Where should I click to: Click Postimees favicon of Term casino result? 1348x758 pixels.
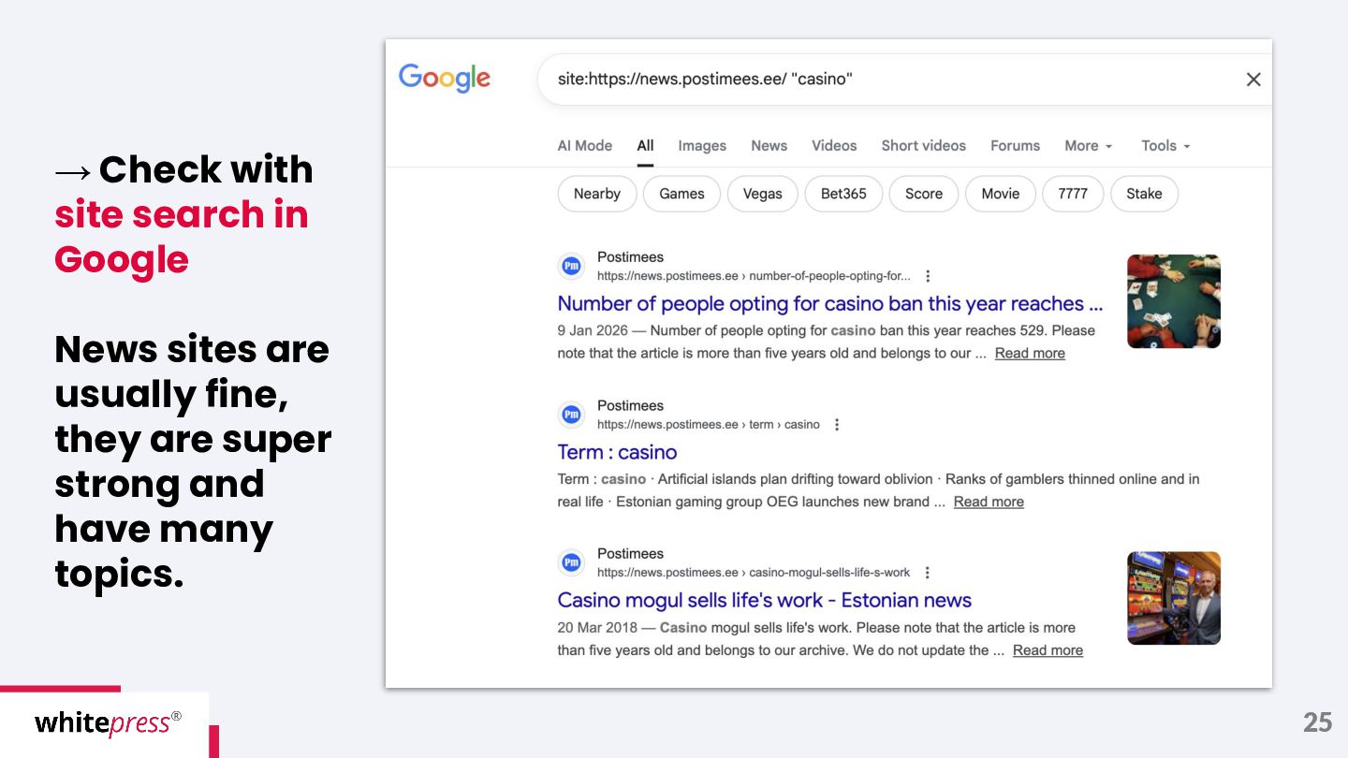[x=571, y=415]
